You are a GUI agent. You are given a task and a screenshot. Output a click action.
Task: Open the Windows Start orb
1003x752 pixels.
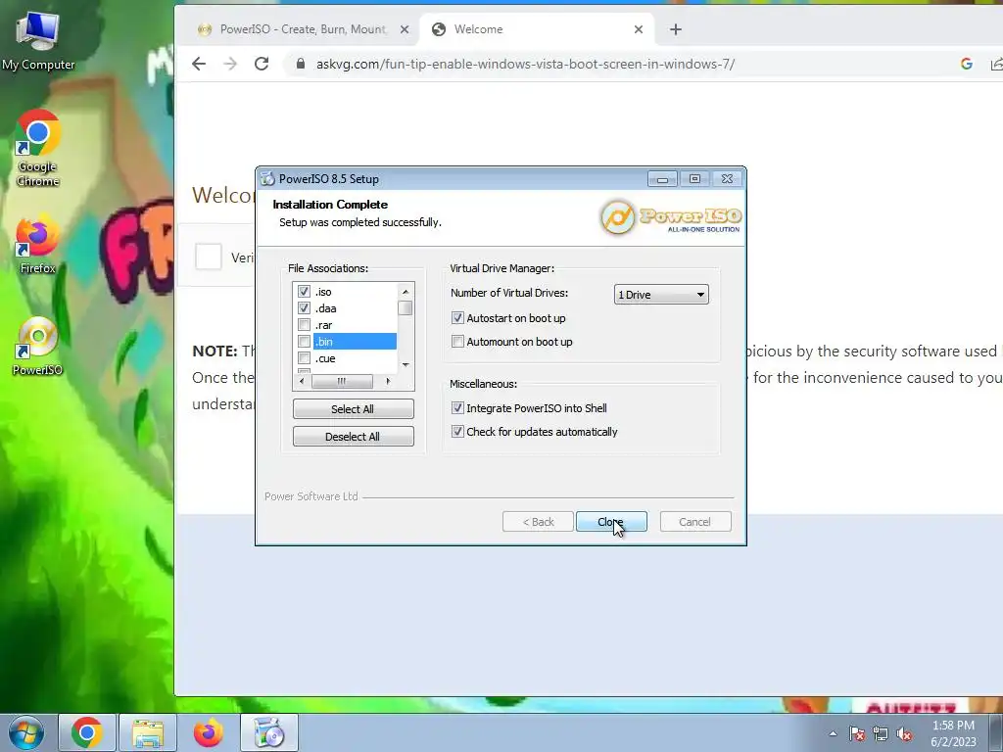pos(26,732)
